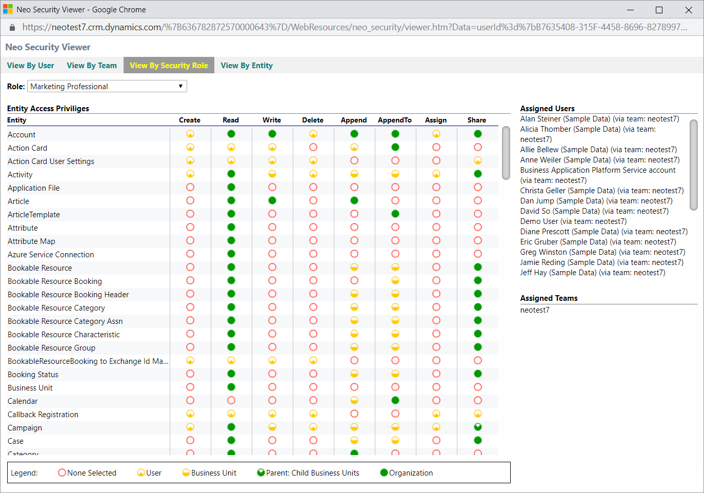
Task: Click Action Card User Settings Share icon
Action: pyautogui.click(x=478, y=160)
